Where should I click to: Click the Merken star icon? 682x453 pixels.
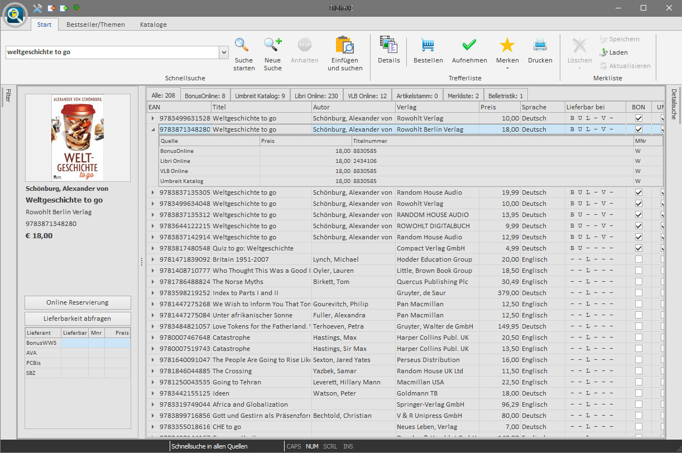coord(507,46)
